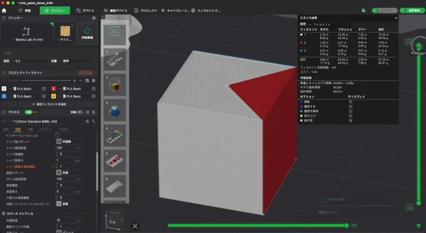Open process settings list icon
The width and height of the screenshot is (426, 233).
87,112
